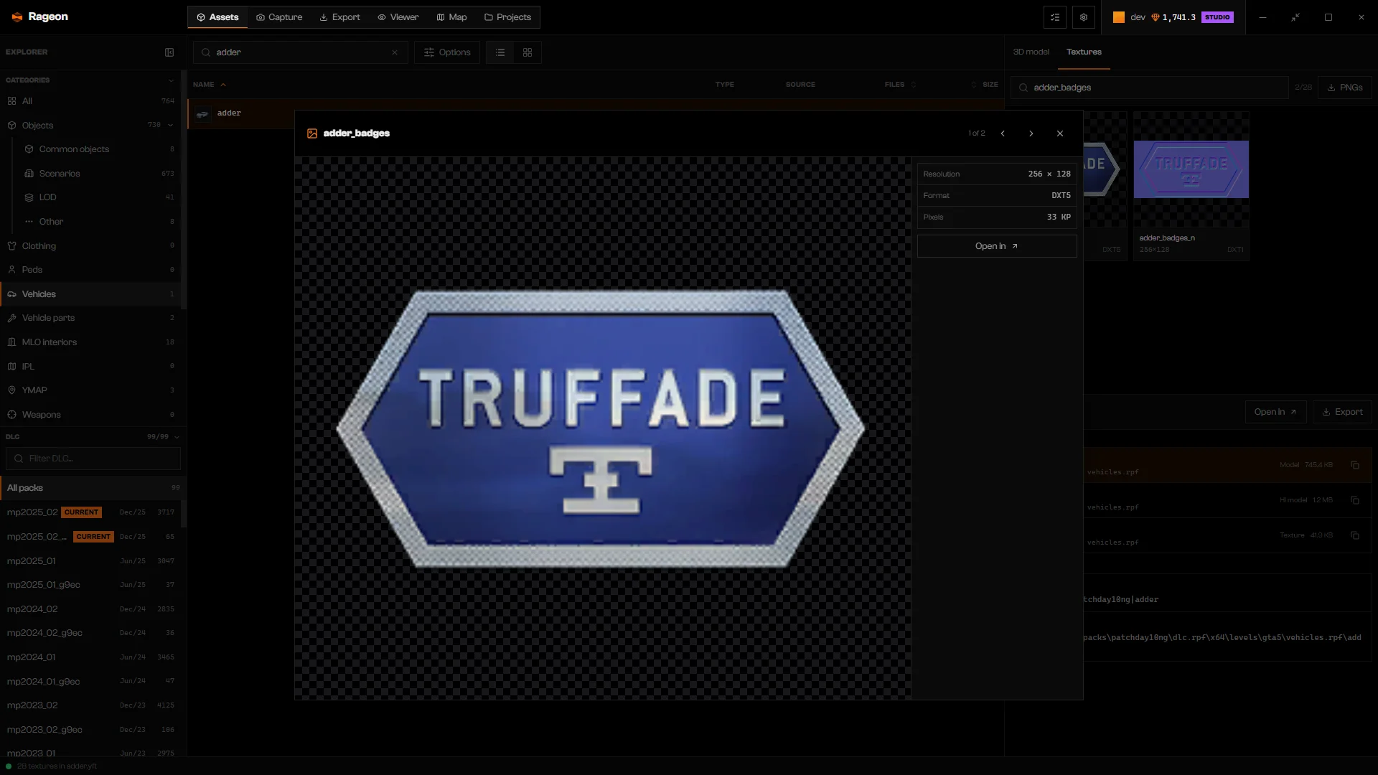Image resolution: width=1378 pixels, height=775 pixels.
Task: Select the mp2025_01 DLC pack
Action: 90,561
